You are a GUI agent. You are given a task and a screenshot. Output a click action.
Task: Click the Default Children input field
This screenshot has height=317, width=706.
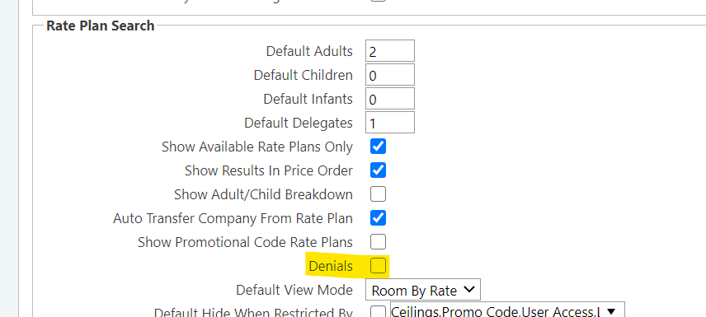[390, 75]
